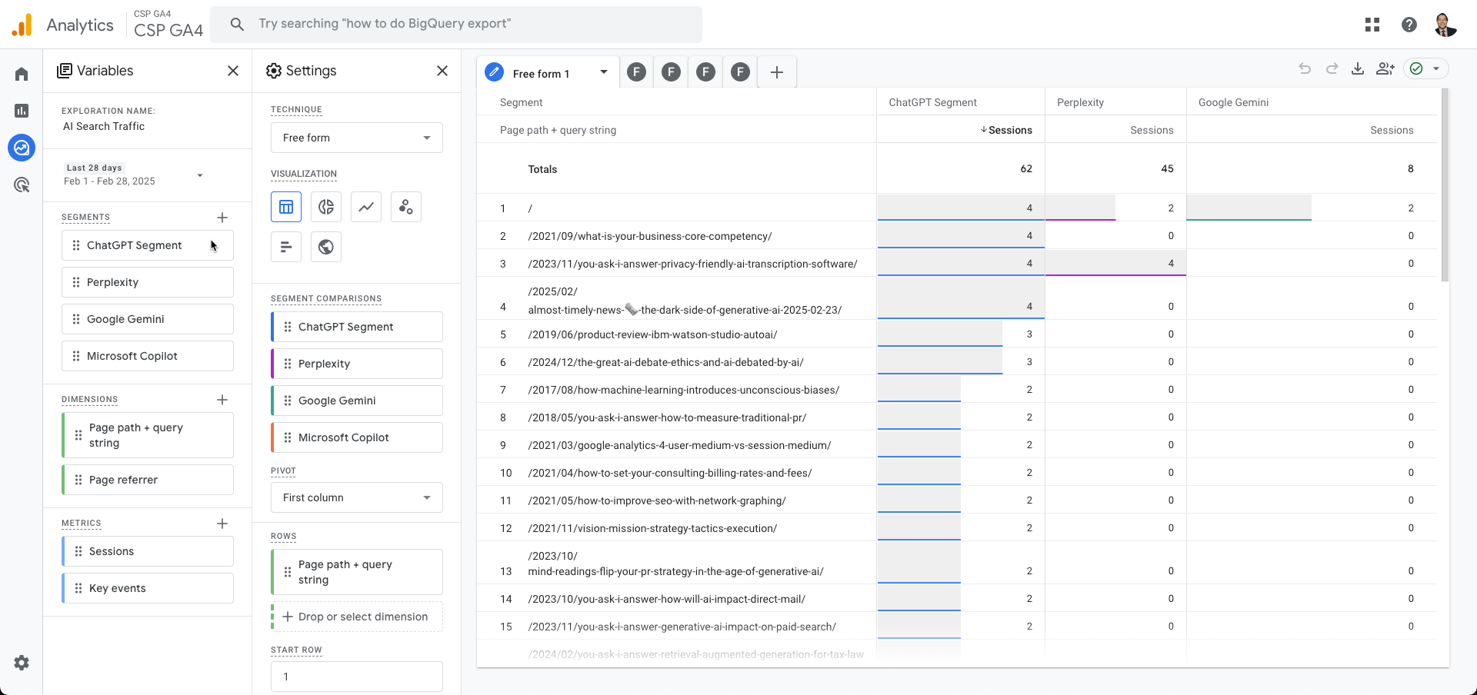The image size is (1477, 695).
Task: Click the Analytics logo
Action: [62, 25]
